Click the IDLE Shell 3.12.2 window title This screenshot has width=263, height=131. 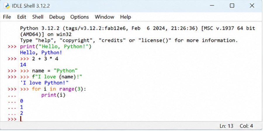pyautogui.click(x=31, y=6)
